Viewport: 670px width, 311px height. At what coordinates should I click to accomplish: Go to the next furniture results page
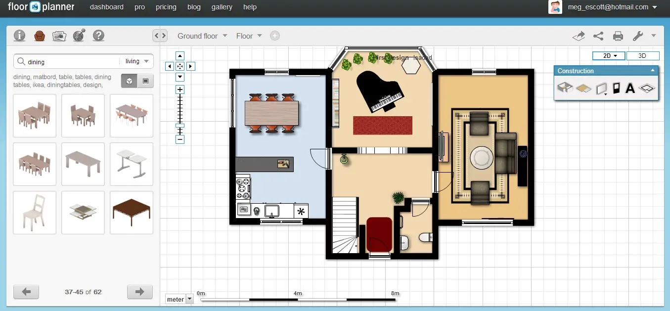(x=139, y=292)
